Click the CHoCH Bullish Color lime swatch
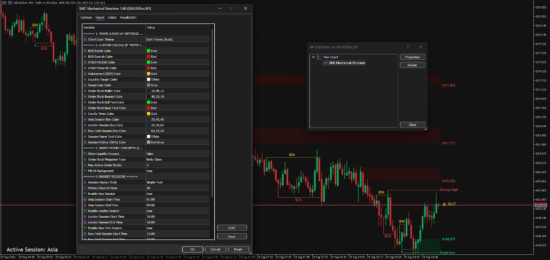Viewport: 550px width, 260px height. [148, 62]
